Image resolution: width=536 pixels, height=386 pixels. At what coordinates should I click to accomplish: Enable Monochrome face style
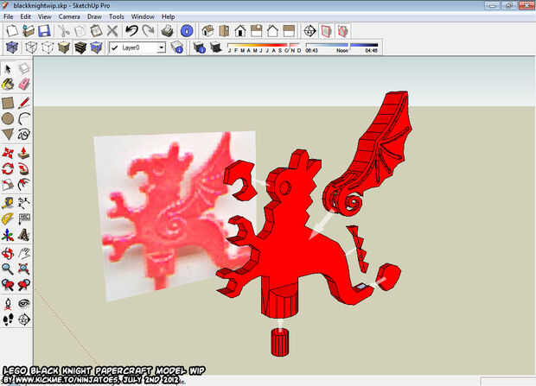point(97,47)
